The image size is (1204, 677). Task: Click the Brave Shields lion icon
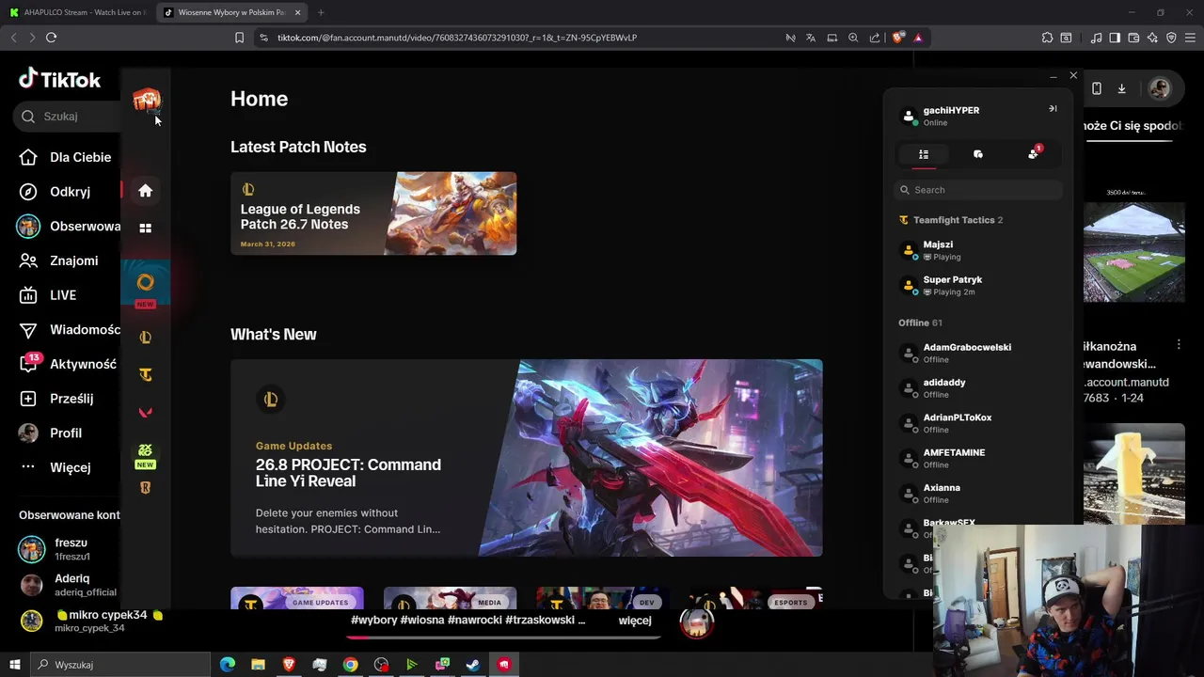(x=898, y=38)
